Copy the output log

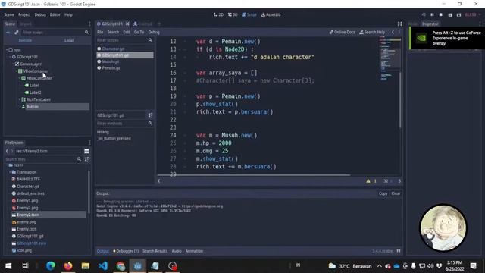383,194
